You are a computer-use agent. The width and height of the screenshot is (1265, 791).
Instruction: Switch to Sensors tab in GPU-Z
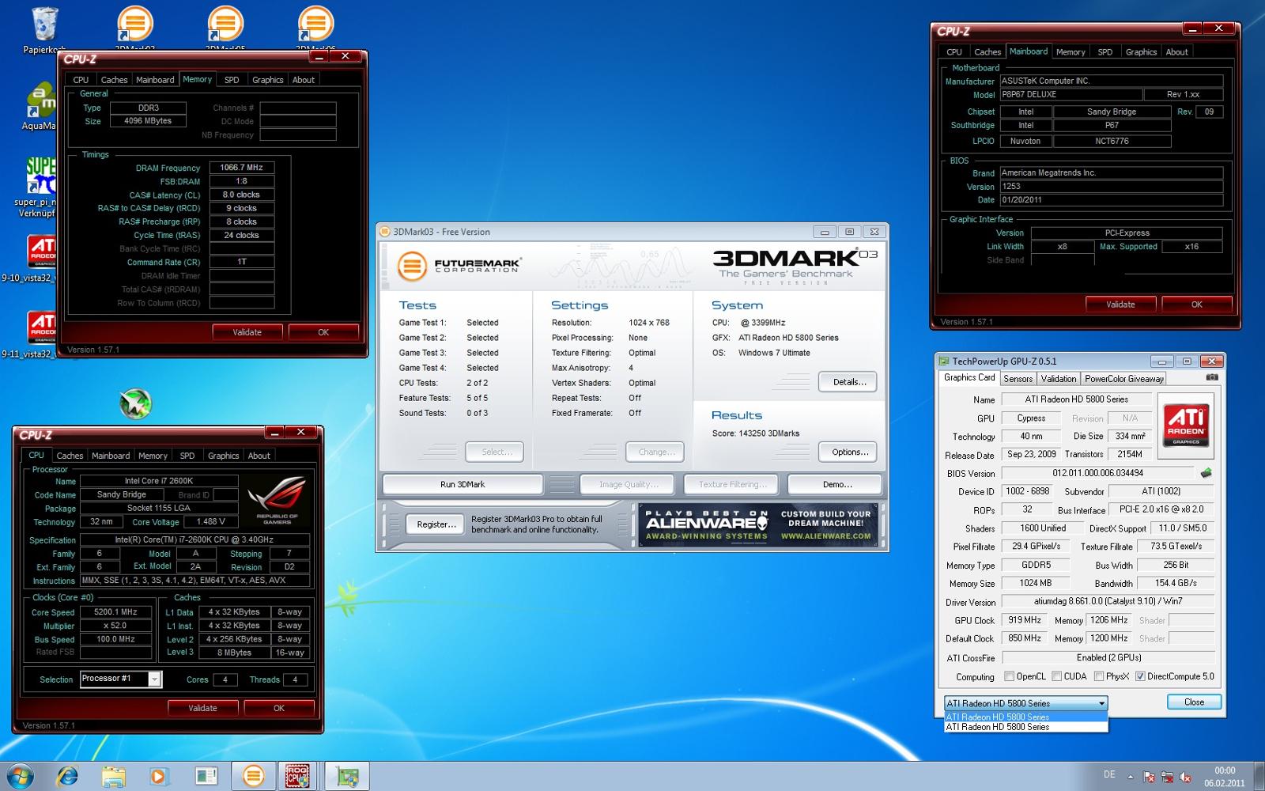1018,379
